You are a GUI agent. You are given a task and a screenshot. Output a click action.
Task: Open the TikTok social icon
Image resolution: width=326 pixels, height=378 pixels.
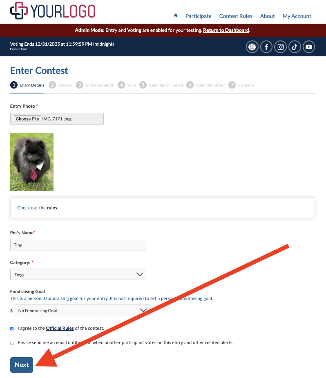click(295, 47)
